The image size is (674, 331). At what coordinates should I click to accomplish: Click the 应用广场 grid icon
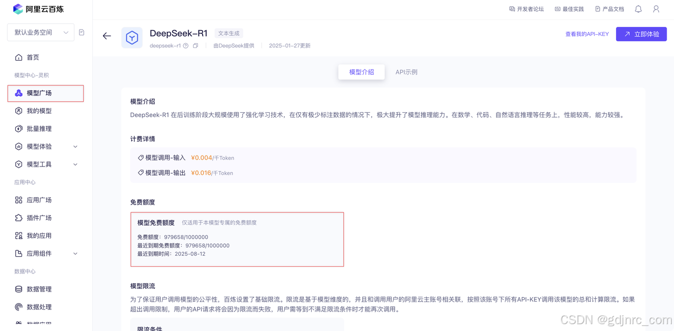click(x=18, y=200)
